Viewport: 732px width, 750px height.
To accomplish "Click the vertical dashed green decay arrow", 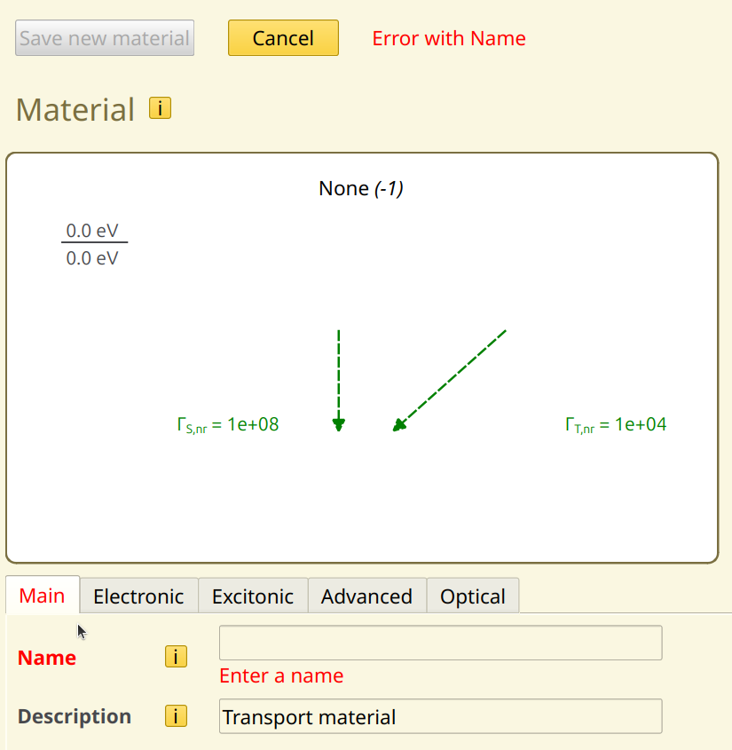I will point(339,377).
